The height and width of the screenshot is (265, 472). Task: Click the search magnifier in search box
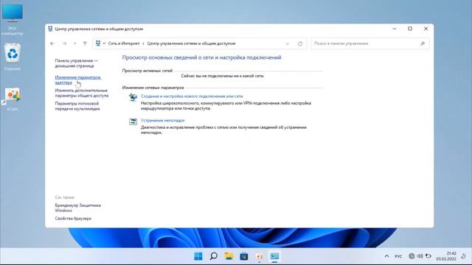423,43
